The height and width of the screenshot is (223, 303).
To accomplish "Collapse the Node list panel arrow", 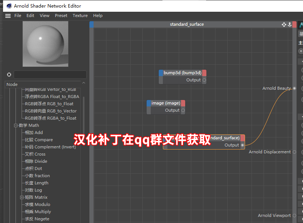I will pyautogui.click(x=84, y=83).
